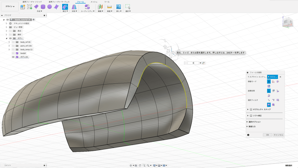Click the numeric value input field

pos(194,63)
